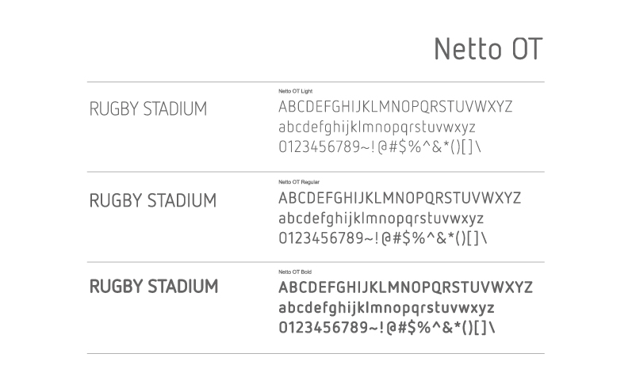Viewport: 632px width, 388px height.
Task: Click the regular lowercase alphabet line
Action: pyautogui.click(x=381, y=219)
